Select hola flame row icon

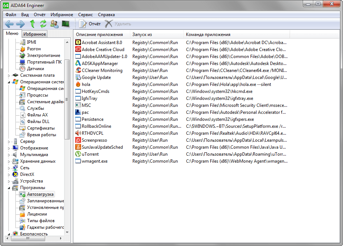coord(78,84)
